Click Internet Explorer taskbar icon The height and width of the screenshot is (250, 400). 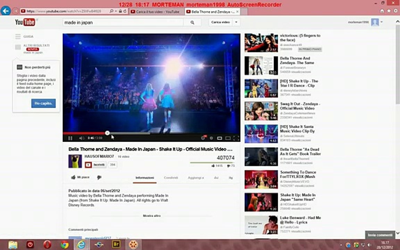point(81,245)
